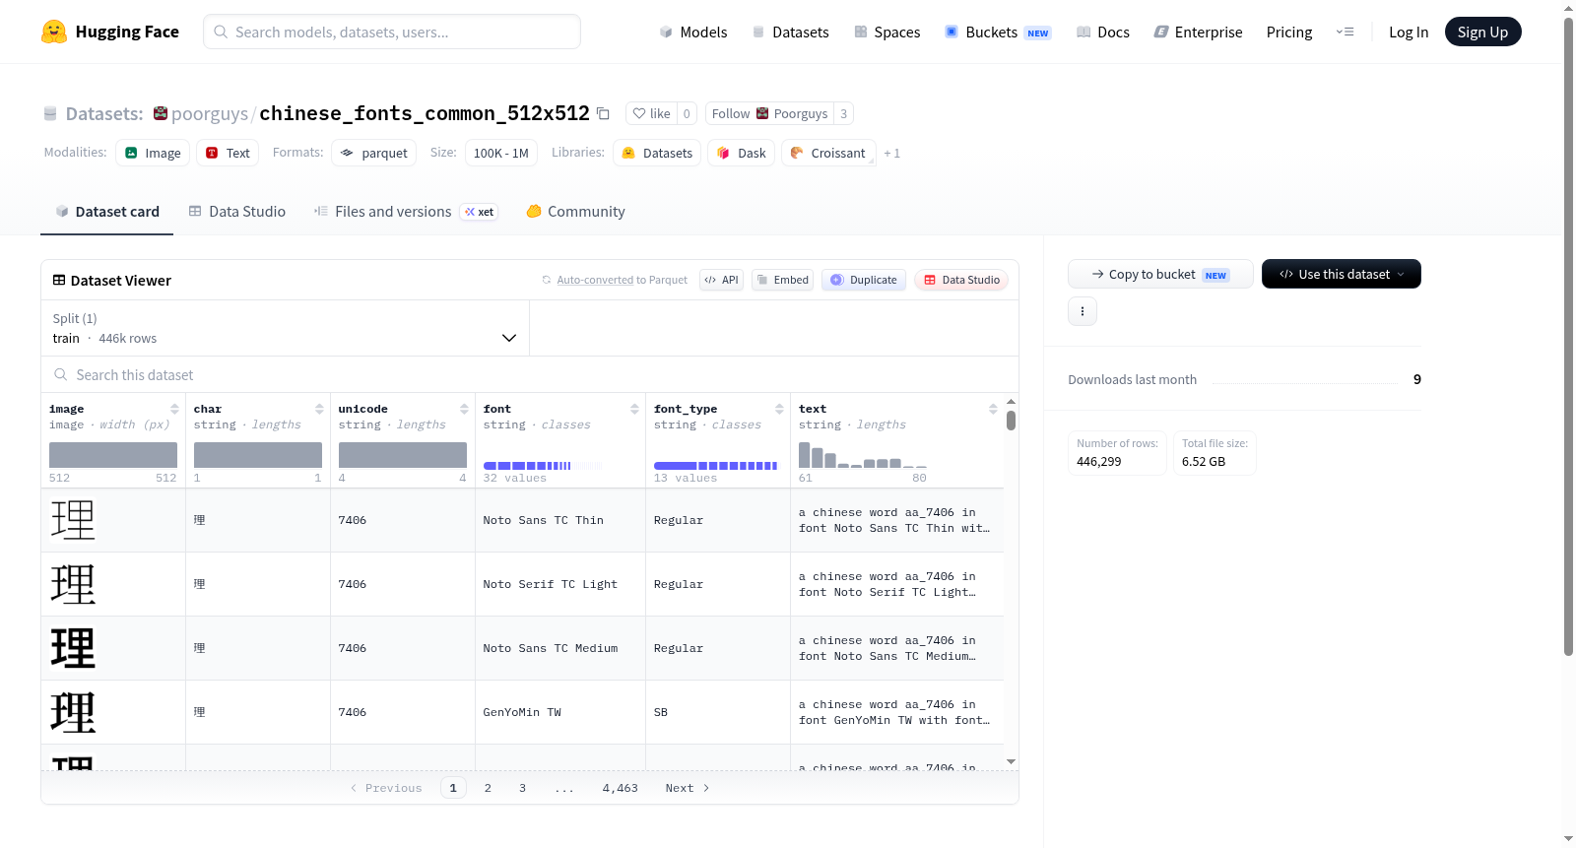
Task: Go to page 3
Action: [522, 788]
